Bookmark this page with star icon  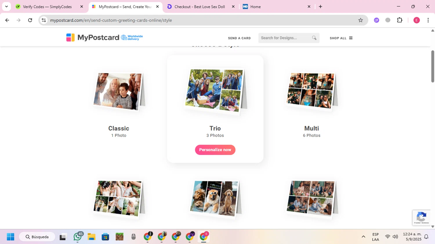[360, 20]
